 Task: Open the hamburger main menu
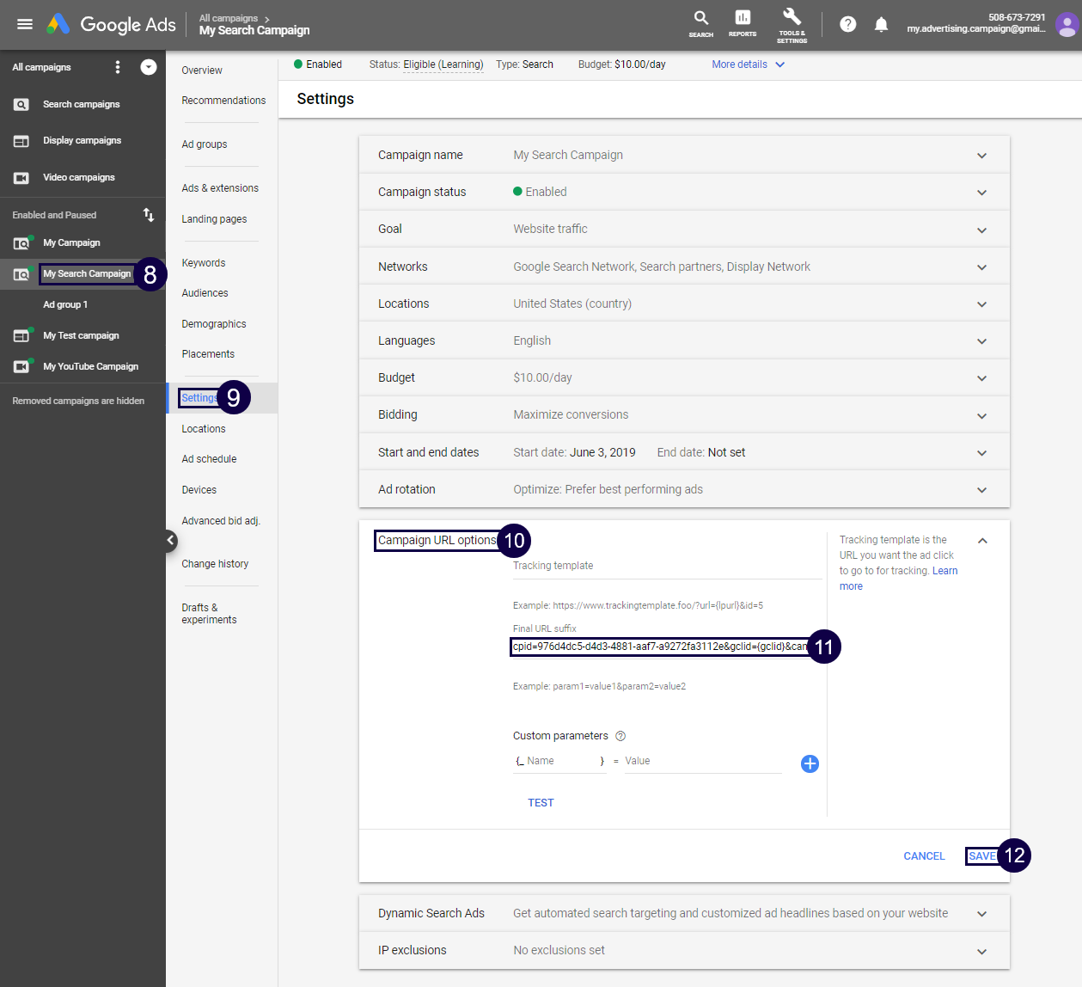pyautogui.click(x=25, y=24)
